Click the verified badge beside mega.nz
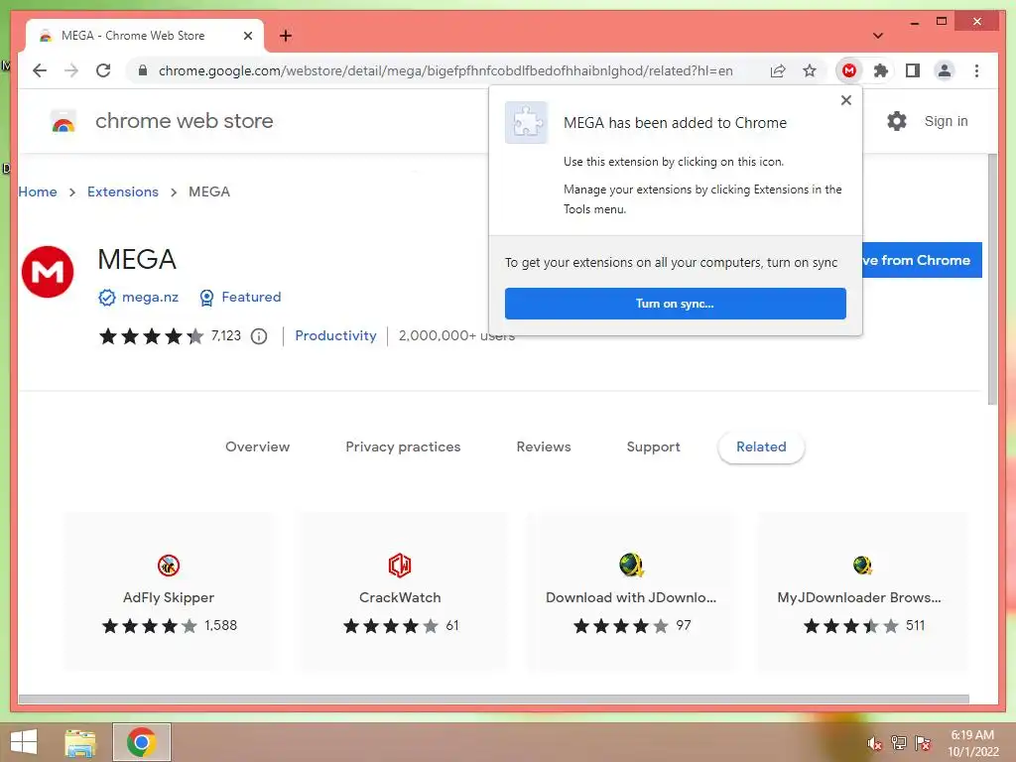This screenshot has width=1016, height=762. (107, 298)
